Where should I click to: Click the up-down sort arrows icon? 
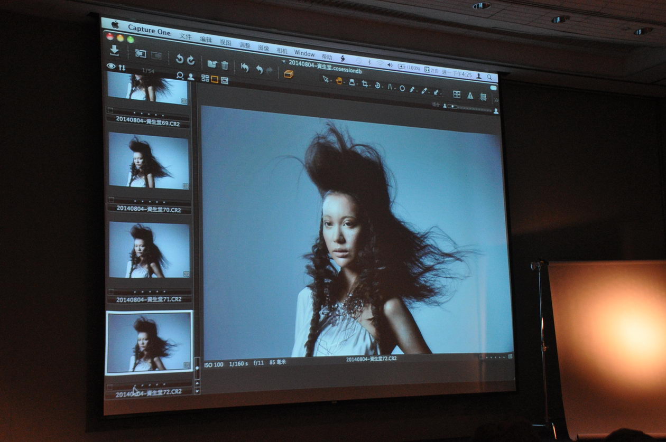[x=122, y=68]
